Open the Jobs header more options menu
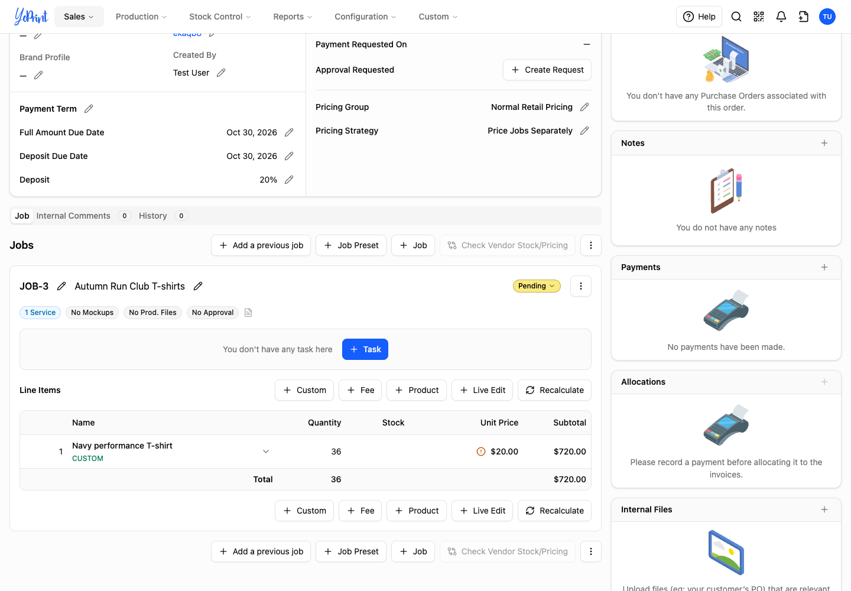The width and height of the screenshot is (851, 591). tap(591, 245)
